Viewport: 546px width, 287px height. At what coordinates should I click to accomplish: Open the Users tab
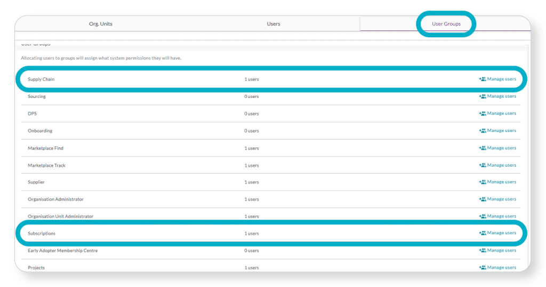[274, 23]
